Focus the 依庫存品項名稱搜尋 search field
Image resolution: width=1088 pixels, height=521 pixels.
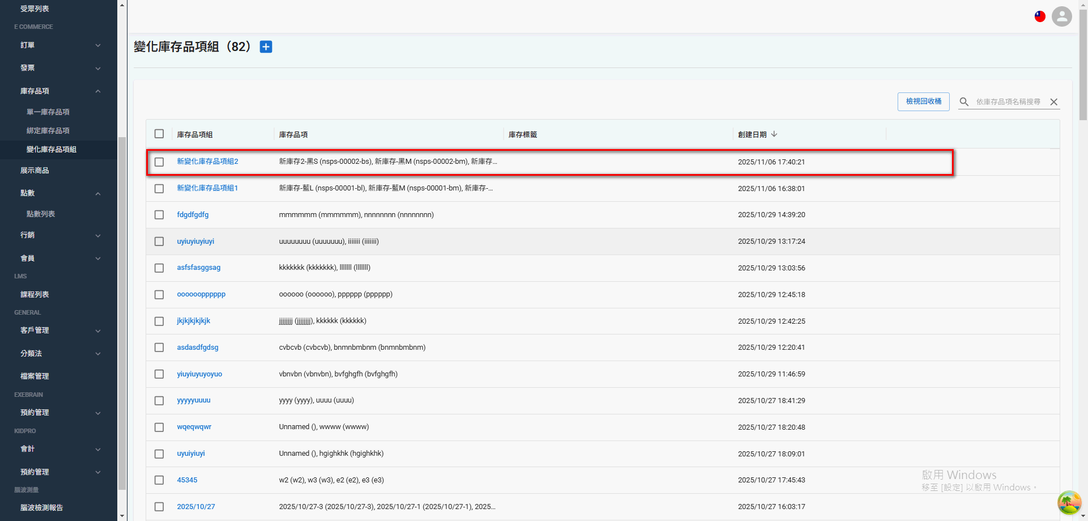(1008, 102)
